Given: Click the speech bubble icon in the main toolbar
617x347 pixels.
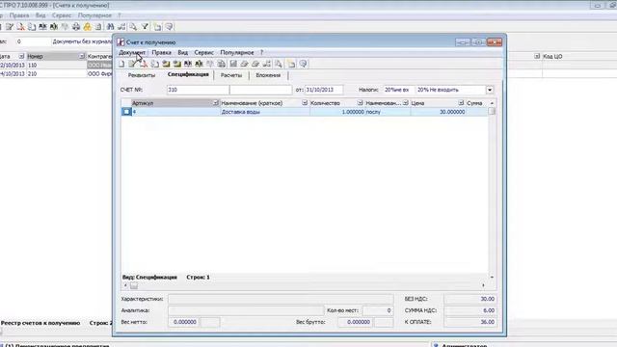Looking at the screenshot, I should pos(170,27).
